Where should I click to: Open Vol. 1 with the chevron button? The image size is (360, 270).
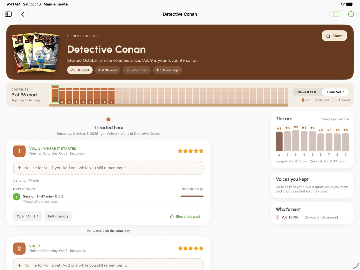[x=28, y=216]
